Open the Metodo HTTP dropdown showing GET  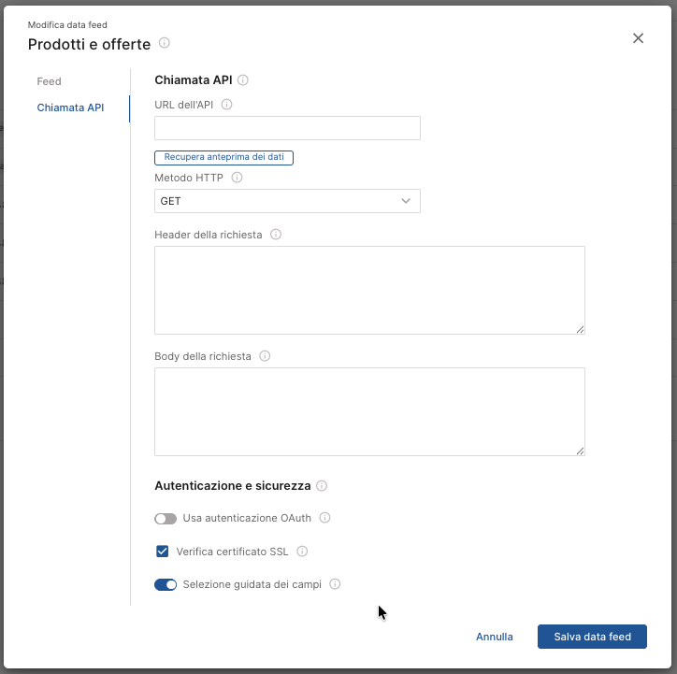(x=287, y=201)
